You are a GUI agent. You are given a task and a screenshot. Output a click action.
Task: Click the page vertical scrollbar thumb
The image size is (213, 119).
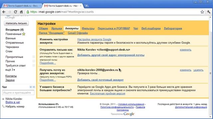211,73
